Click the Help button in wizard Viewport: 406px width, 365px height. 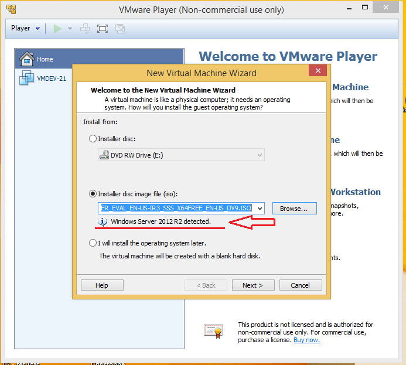(x=102, y=285)
